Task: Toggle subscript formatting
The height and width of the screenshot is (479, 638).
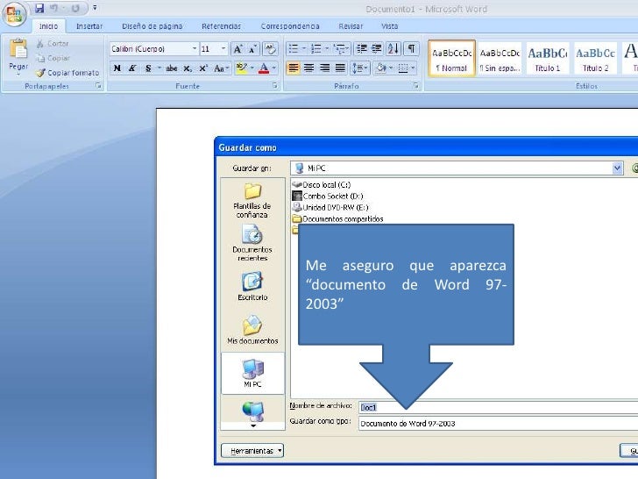Action: [x=187, y=68]
